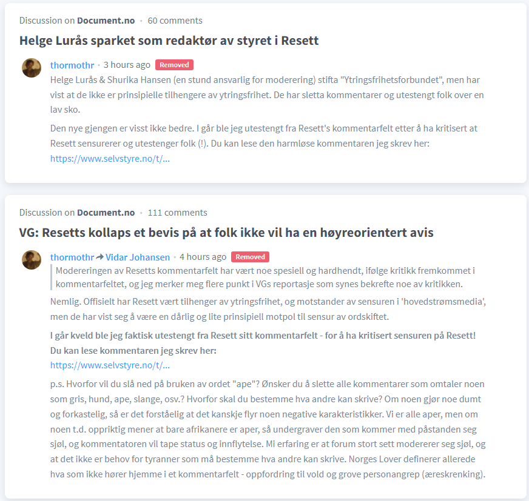View the 111 comments count
This screenshot has width=529, height=501.
pos(177,213)
